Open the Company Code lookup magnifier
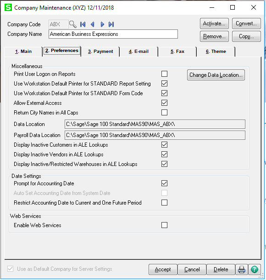Viewport: 266px width, 280px height. (73, 24)
